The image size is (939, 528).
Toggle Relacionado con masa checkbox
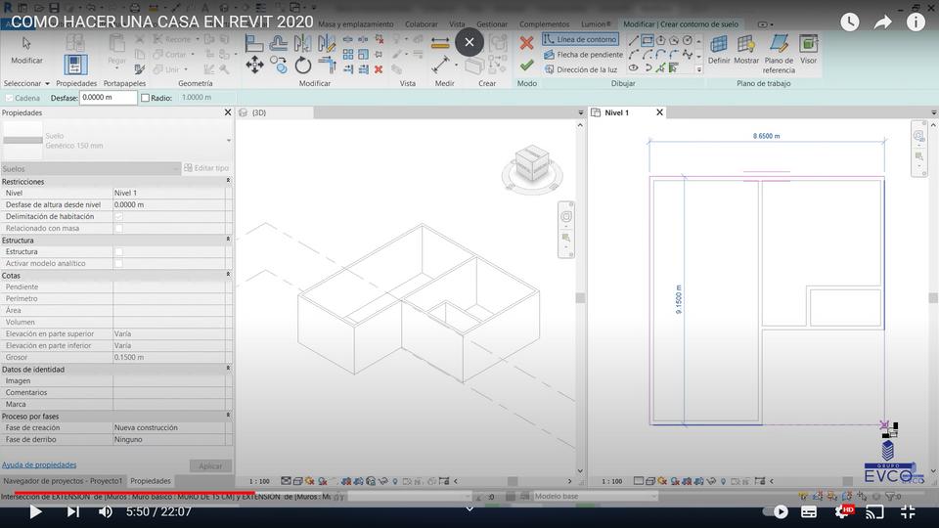(118, 228)
